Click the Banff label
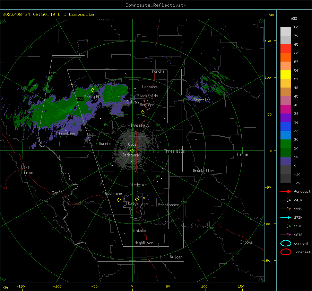The height and width of the screenshot is (291, 312). point(57,193)
